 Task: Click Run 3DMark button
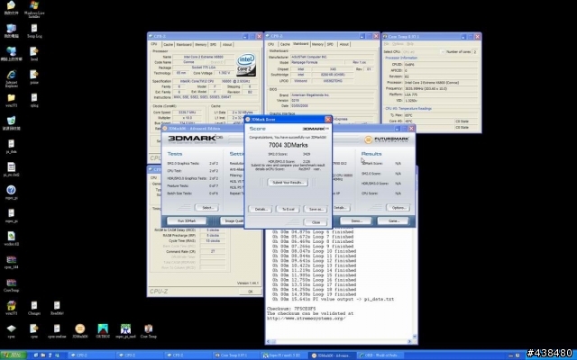(x=187, y=221)
